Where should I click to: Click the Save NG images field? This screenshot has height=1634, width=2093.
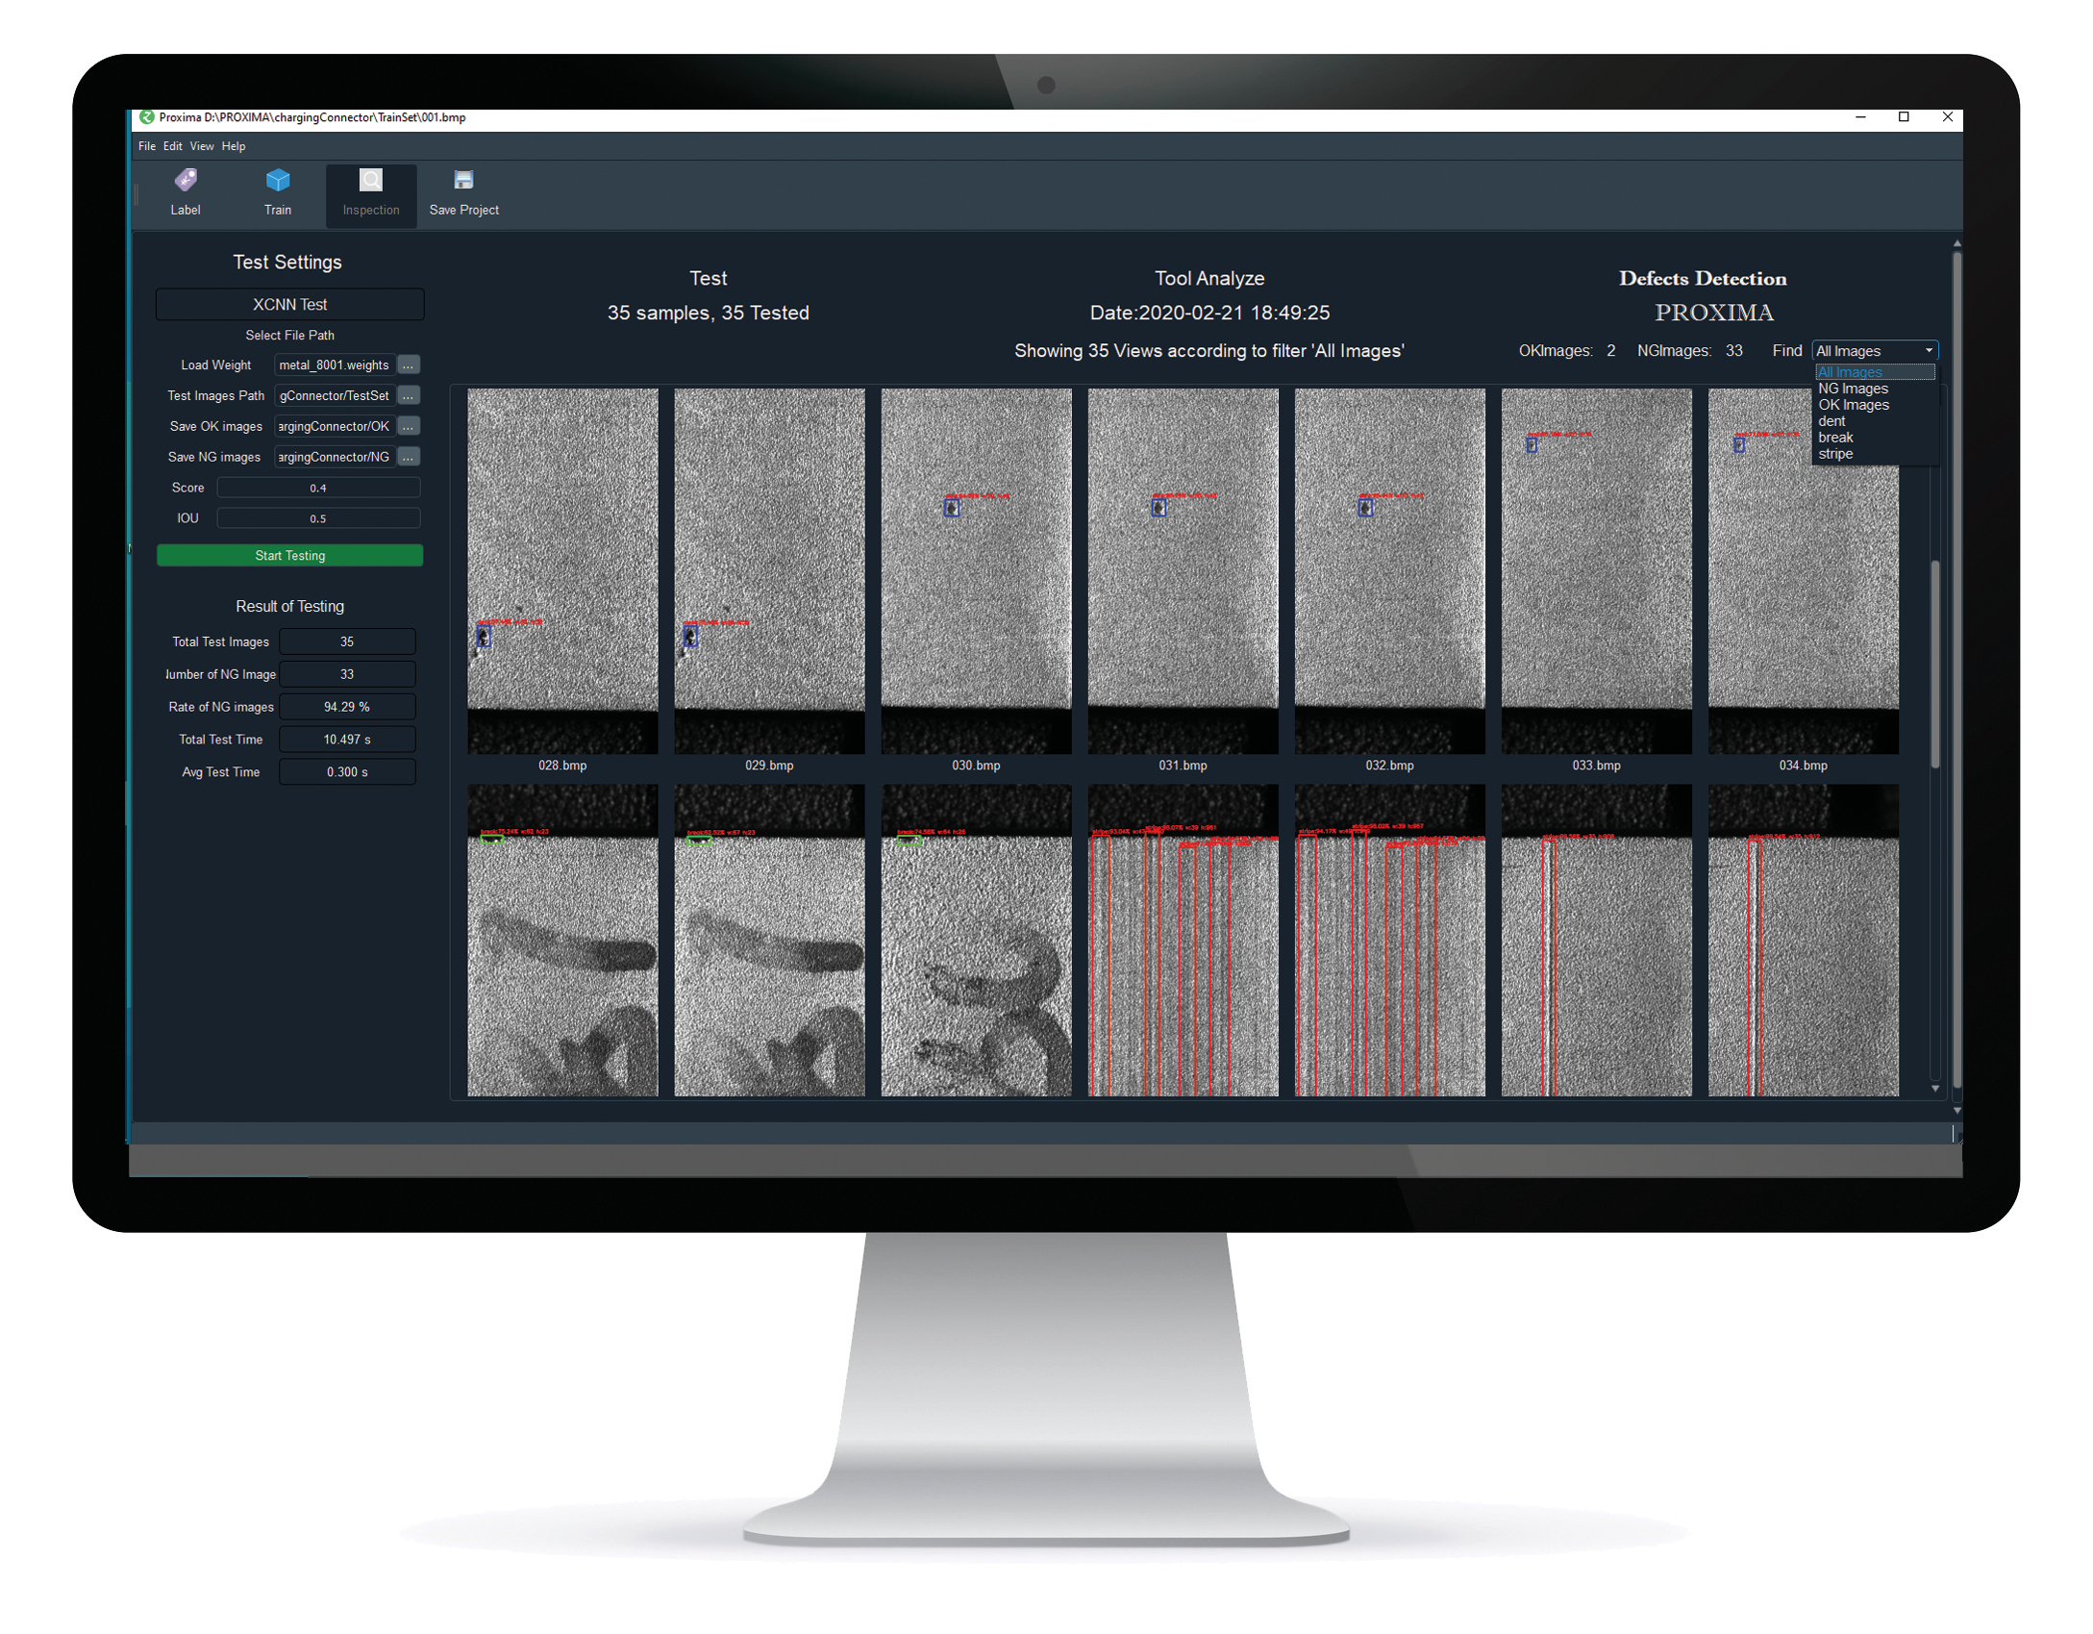pos(335,457)
